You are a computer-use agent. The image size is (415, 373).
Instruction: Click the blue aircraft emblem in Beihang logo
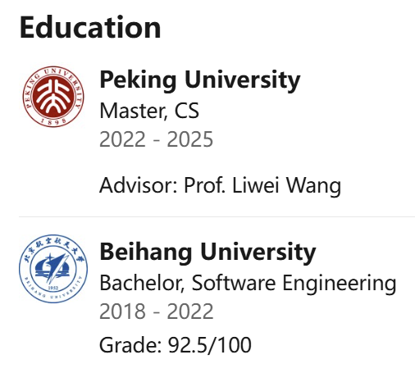pyautogui.click(x=52, y=268)
